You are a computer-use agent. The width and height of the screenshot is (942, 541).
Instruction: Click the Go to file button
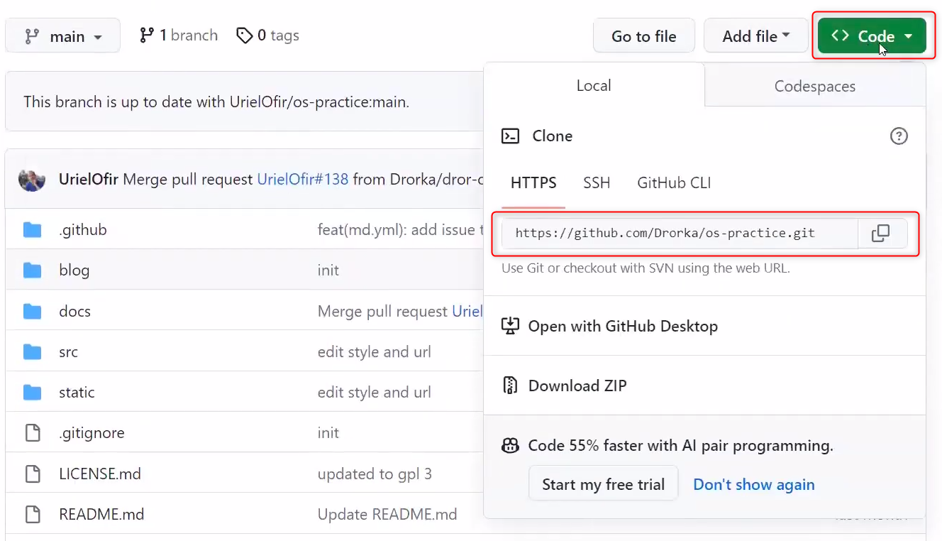point(644,36)
